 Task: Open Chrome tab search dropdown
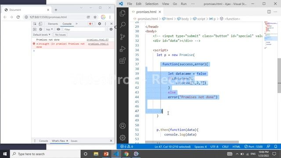click(81, 8)
